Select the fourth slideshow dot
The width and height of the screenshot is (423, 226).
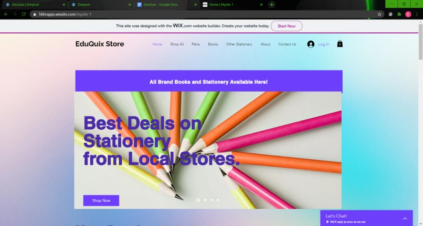click(x=218, y=200)
